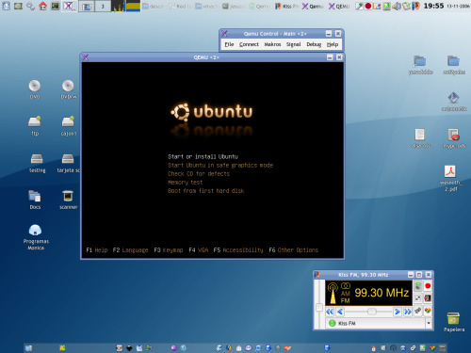This screenshot has width=471, height=353.
Task: Open the Docs folder on desktop
Action: (x=35, y=200)
